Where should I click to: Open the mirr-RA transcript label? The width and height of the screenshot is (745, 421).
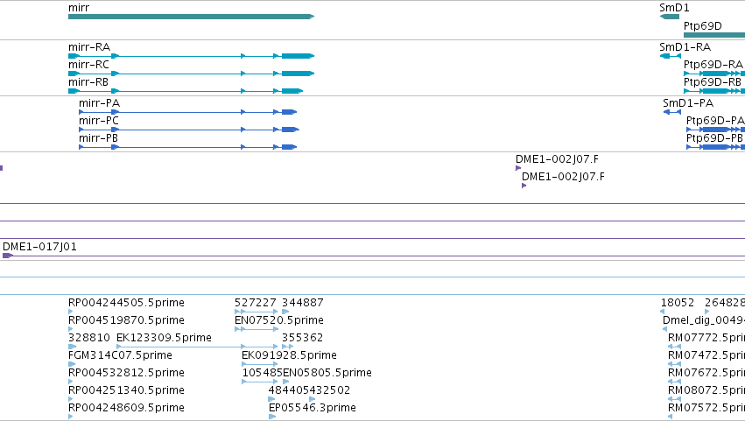pyautogui.click(x=89, y=47)
